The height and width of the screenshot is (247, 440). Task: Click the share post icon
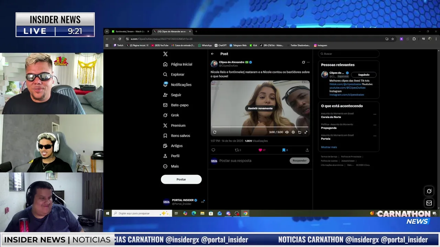[x=307, y=150]
